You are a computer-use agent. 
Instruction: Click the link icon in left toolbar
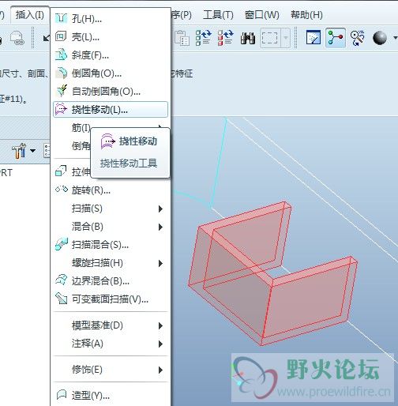(x=17, y=39)
